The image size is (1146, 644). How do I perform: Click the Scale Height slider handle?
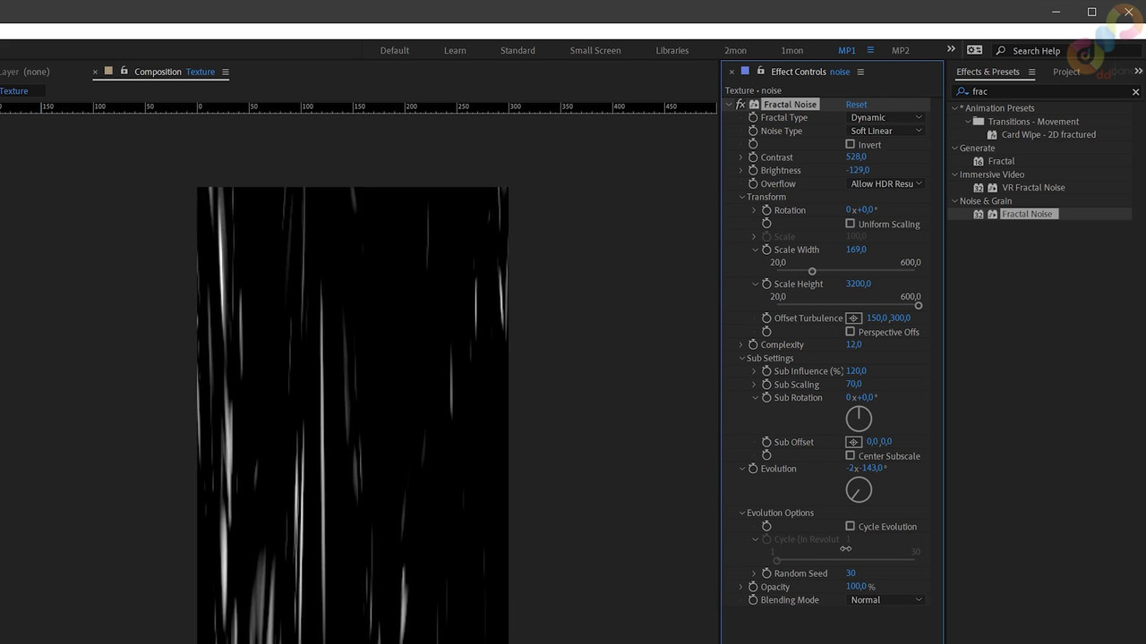[x=919, y=306]
